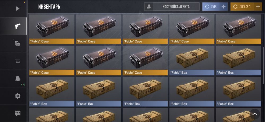Add silver coins with the plus beside 56
Image resolution: width=265 pixels, height=122 pixels.
click(x=223, y=7)
